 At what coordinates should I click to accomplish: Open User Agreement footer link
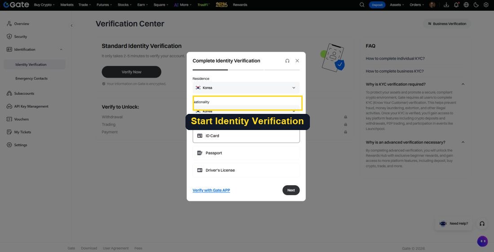(115, 248)
